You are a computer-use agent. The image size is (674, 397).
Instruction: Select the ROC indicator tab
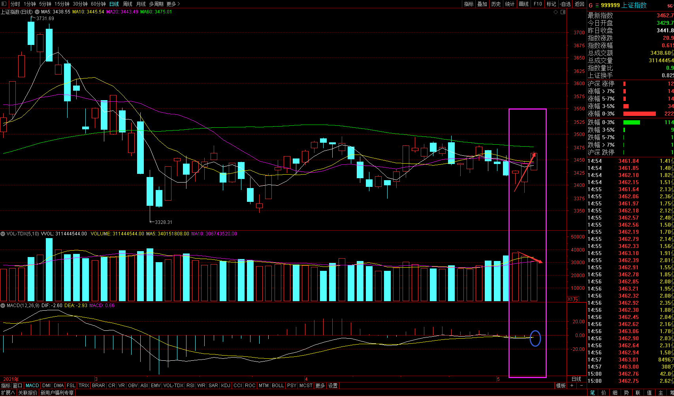click(250, 386)
